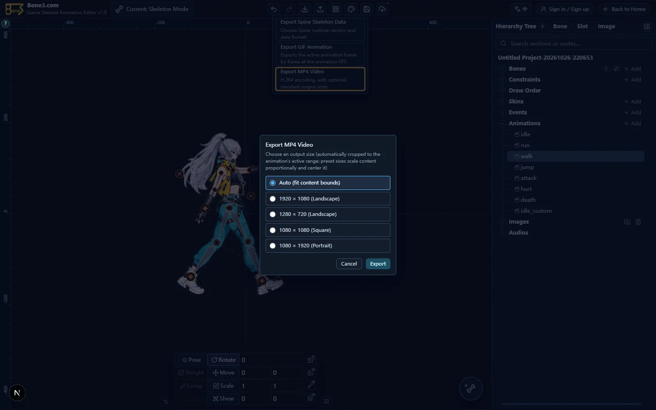Click the question mark help icon
656x410 pixels.
[5, 23]
